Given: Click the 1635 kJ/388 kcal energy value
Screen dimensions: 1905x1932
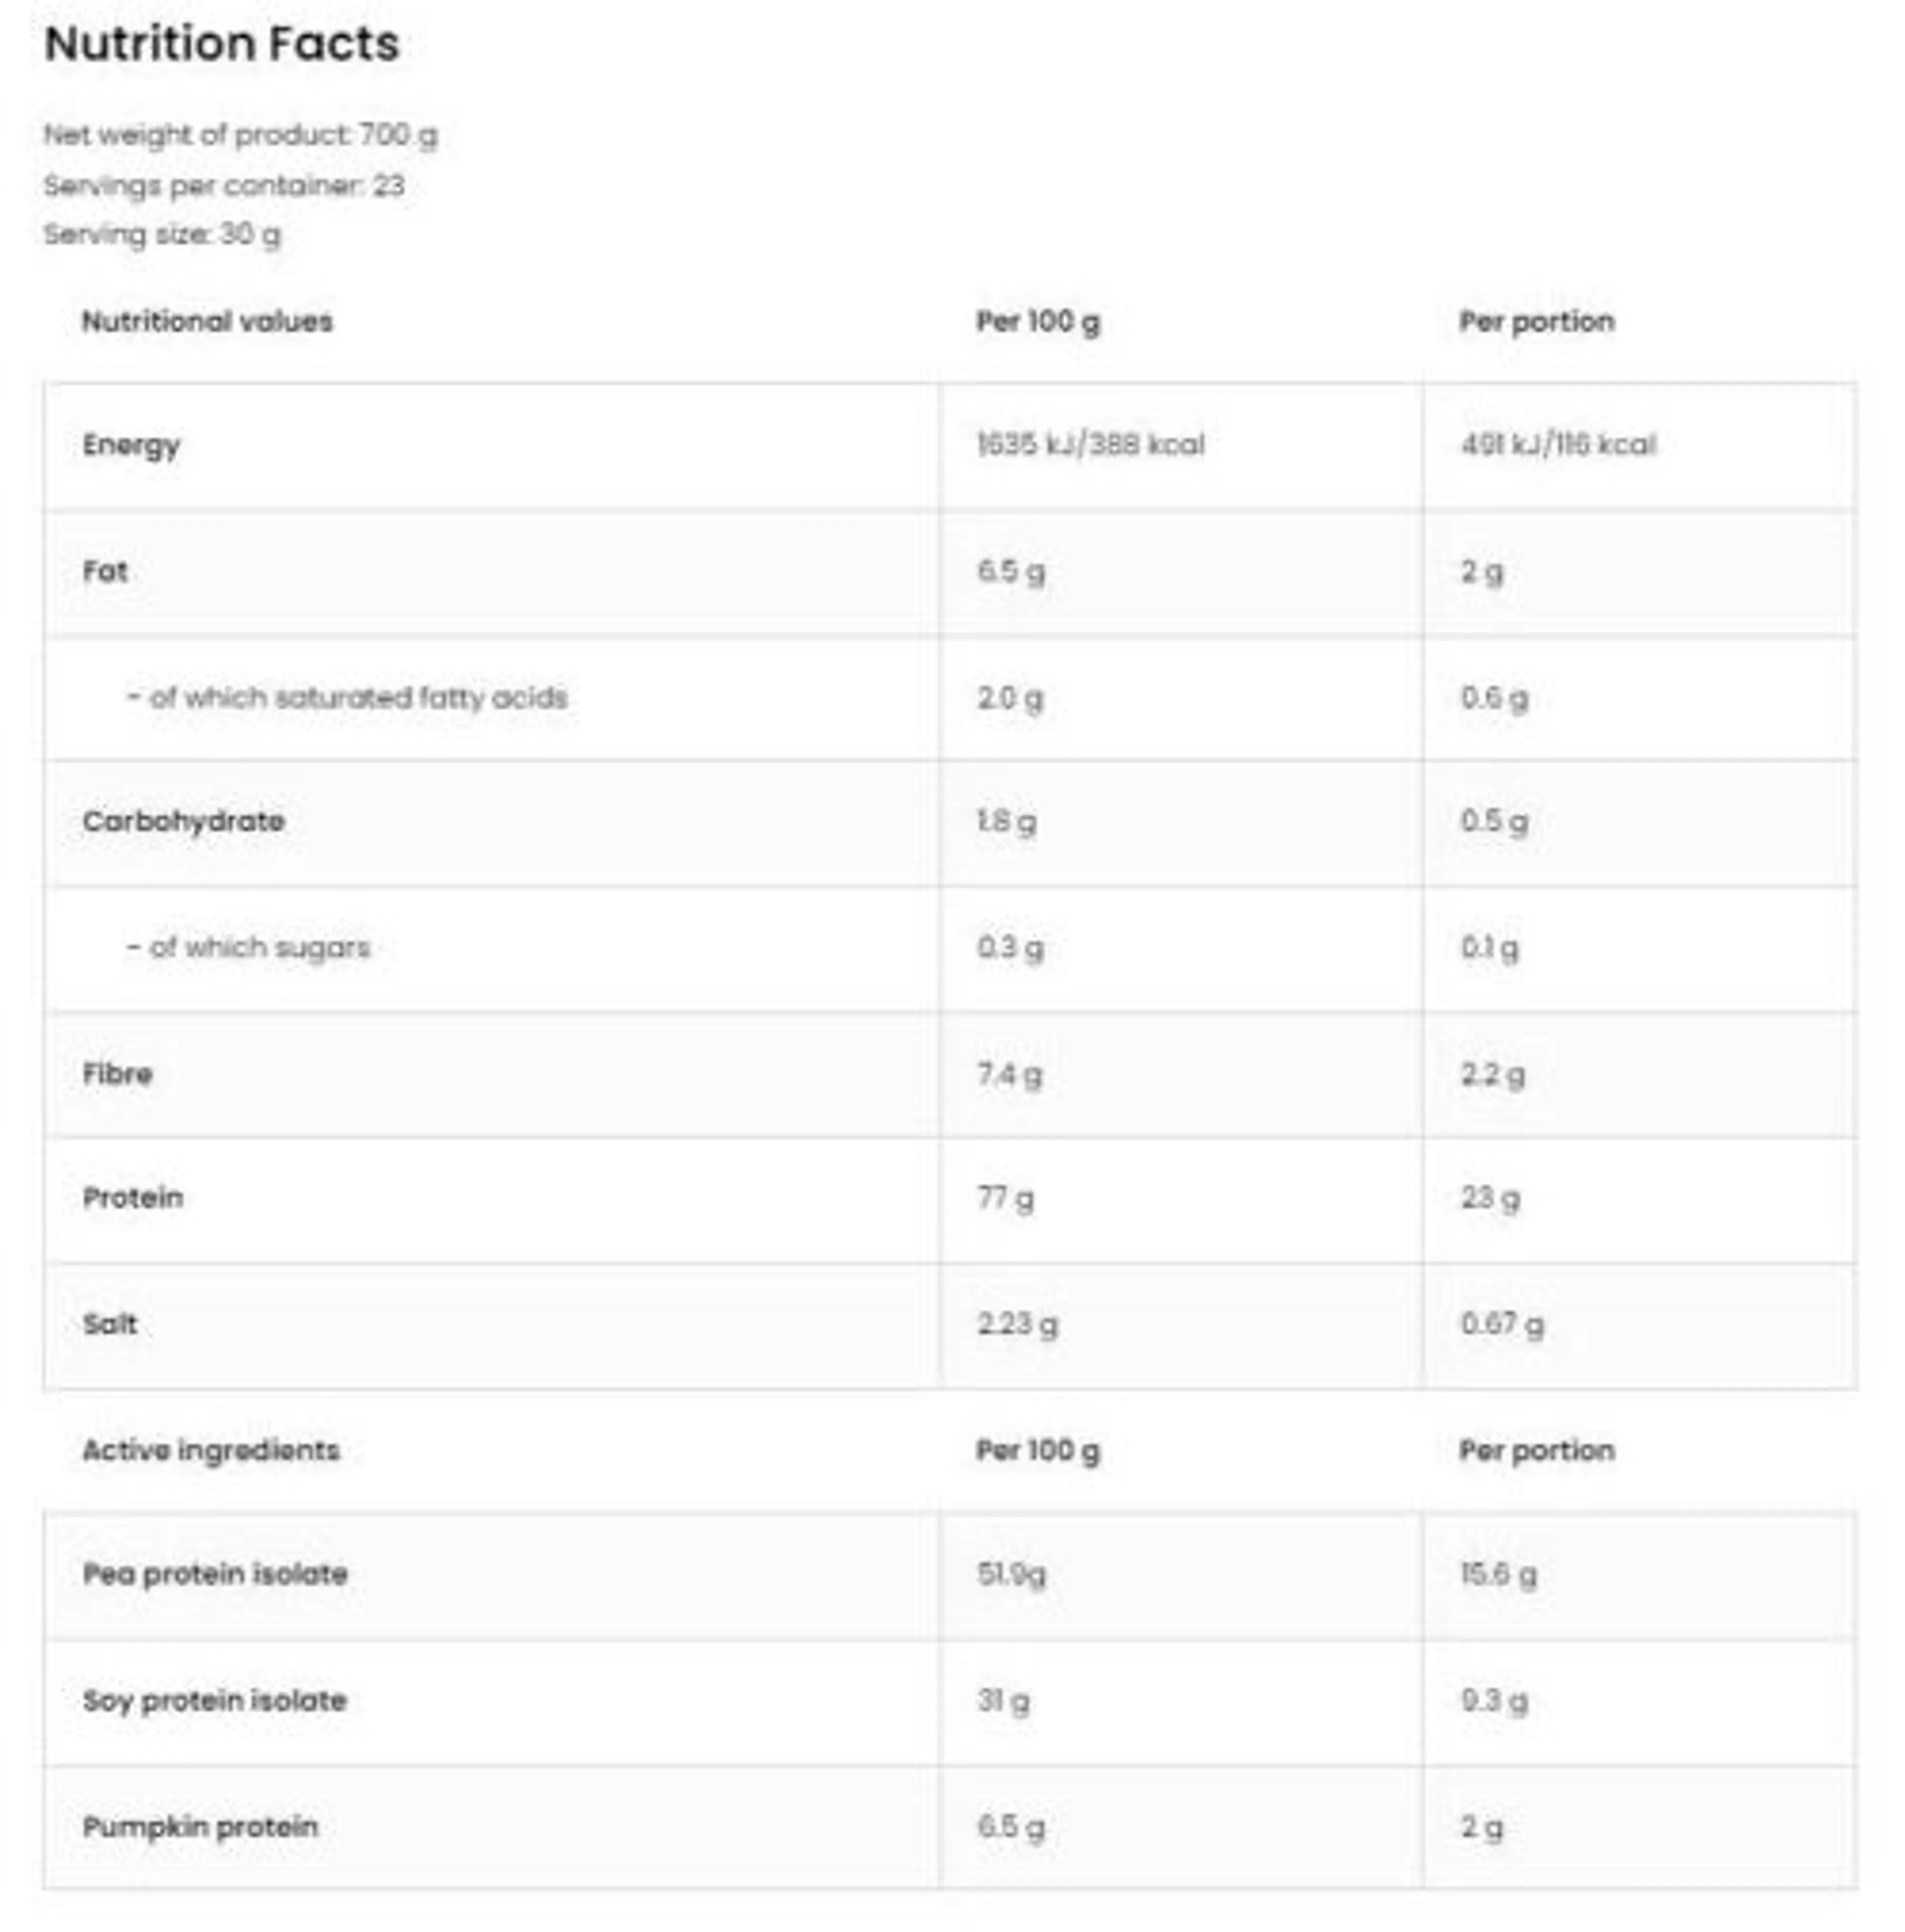Looking at the screenshot, I should tap(1090, 445).
